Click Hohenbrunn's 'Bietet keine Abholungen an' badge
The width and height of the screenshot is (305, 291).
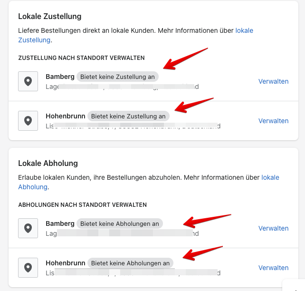130,263
